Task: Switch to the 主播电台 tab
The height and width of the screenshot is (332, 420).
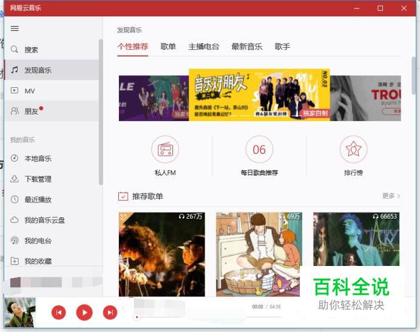Action: pos(203,47)
